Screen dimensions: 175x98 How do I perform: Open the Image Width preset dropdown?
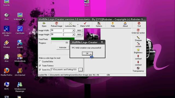(74, 30)
